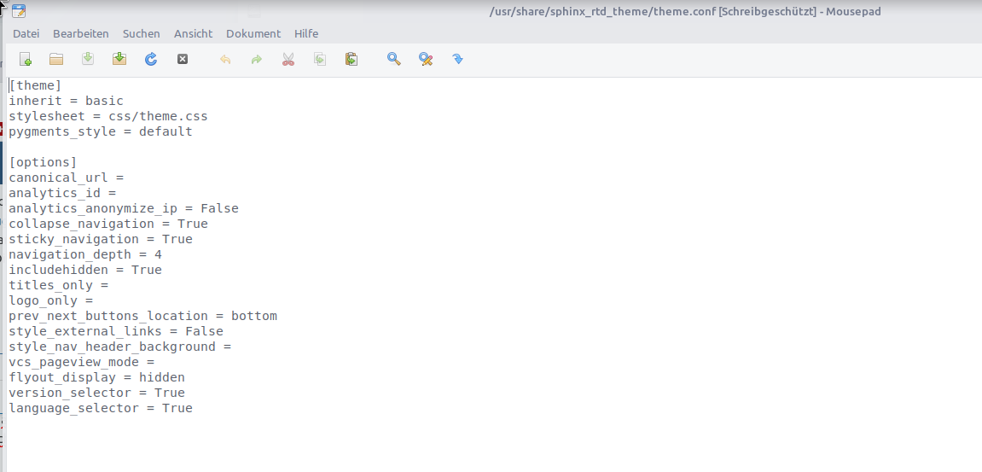The height and width of the screenshot is (472, 982).
Task: Click the grayed-out Undo arrow
Action: (225, 59)
